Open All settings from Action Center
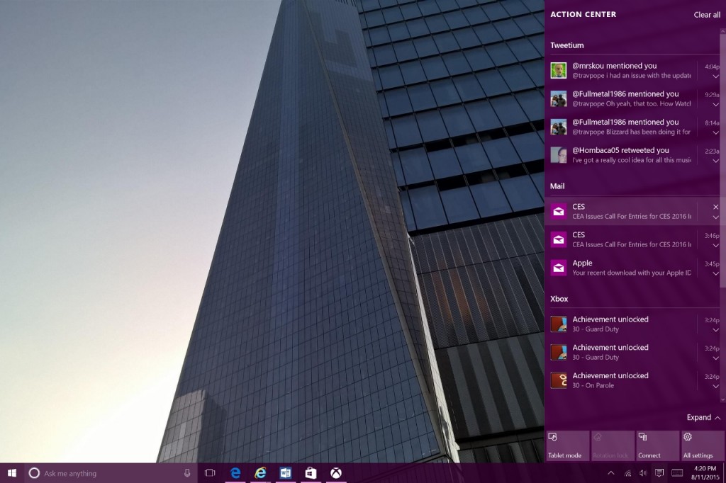726x483 pixels. click(x=701, y=445)
